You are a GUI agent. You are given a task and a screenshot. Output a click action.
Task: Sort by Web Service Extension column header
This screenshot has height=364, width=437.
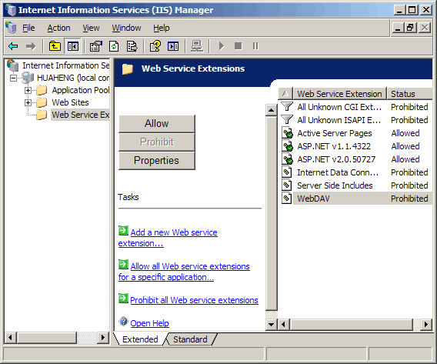tap(339, 94)
